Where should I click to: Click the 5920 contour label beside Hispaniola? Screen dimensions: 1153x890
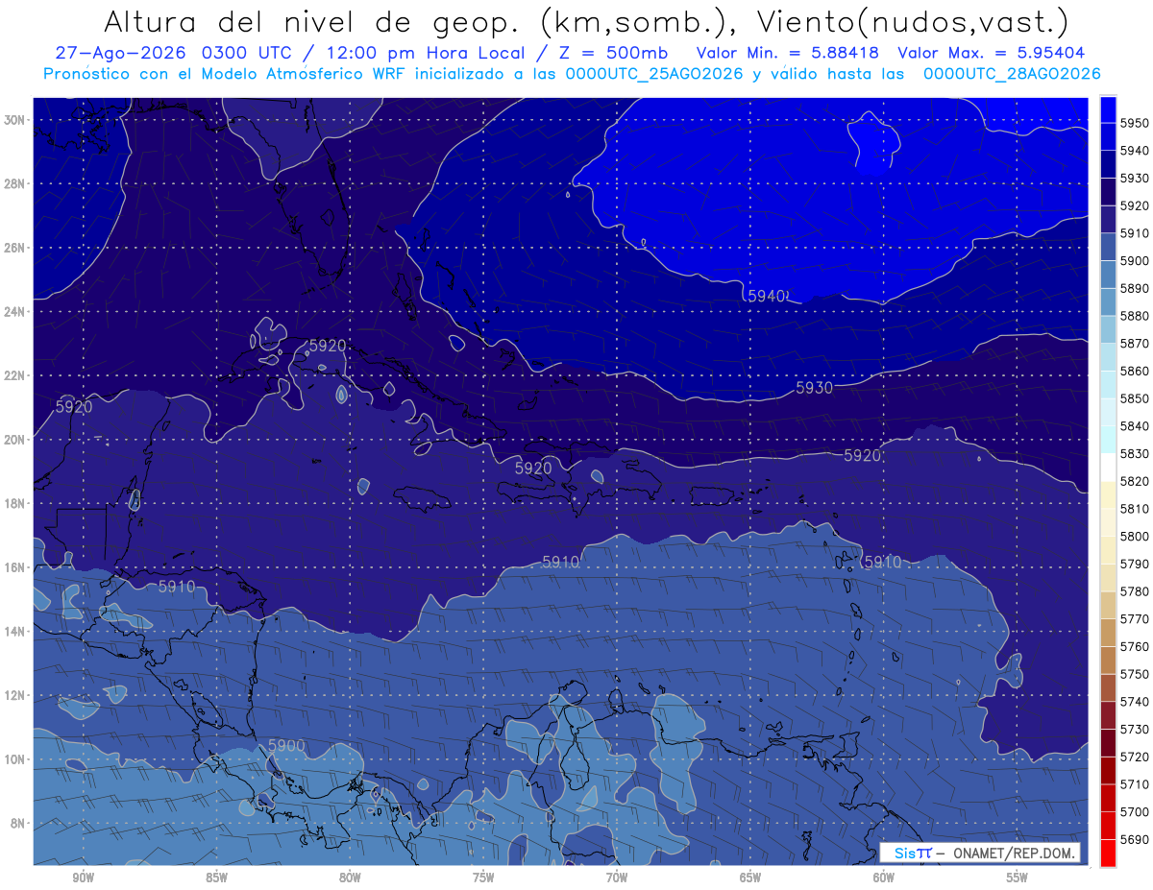point(533,469)
